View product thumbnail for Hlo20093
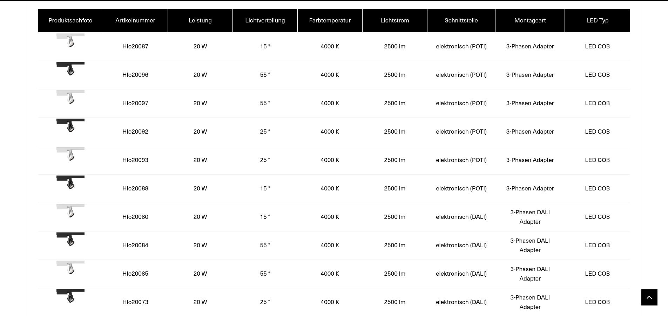Viewport: 668px width, 316px height. [70, 154]
